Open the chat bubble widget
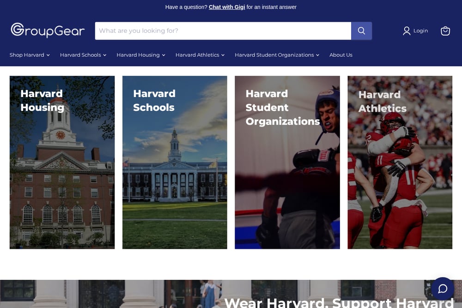The width and height of the screenshot is (462, 308). pyautogui.click(x=442, y=289)
